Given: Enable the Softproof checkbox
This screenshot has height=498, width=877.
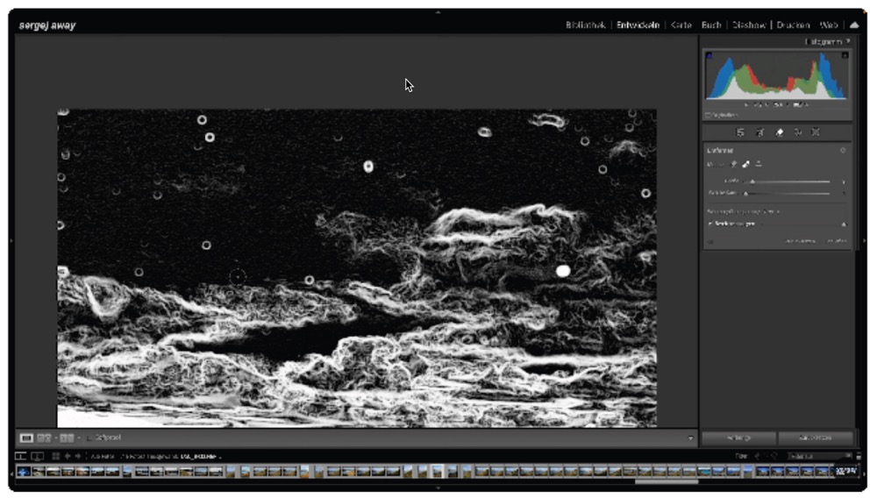Looking at the screenshot, I should (89, 438).
